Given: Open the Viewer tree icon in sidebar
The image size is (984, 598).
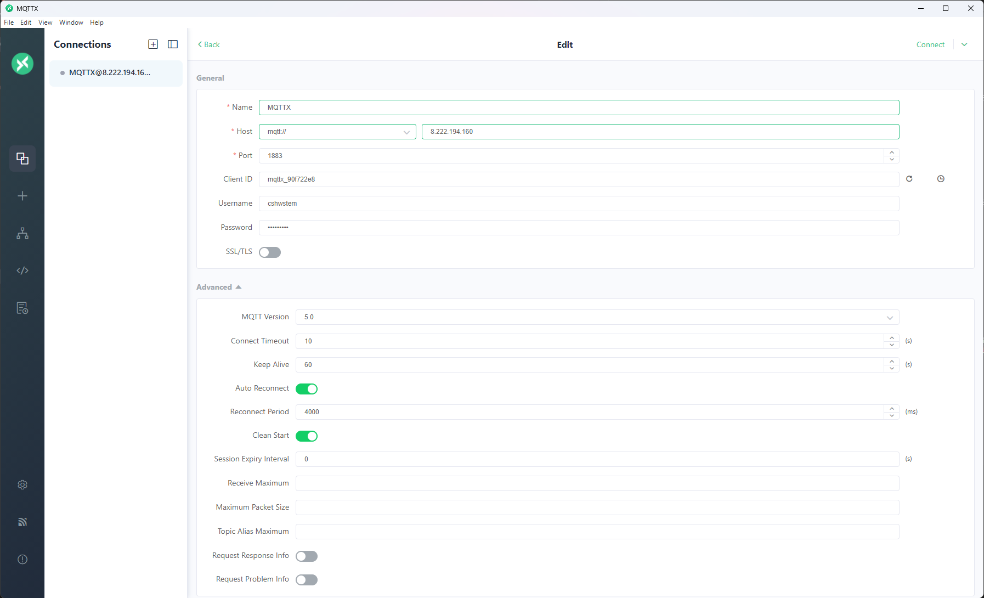Looking at the screenshot, I should point(22,233).
